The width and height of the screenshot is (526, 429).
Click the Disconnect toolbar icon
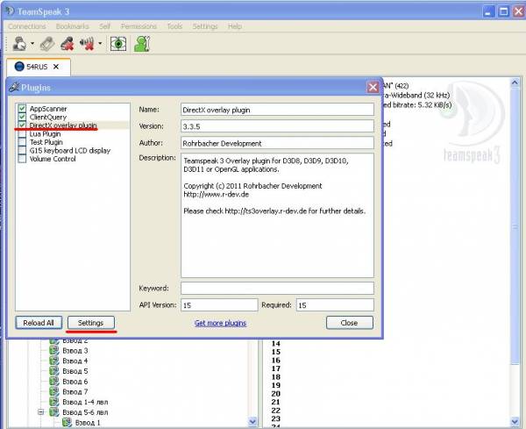47,44
